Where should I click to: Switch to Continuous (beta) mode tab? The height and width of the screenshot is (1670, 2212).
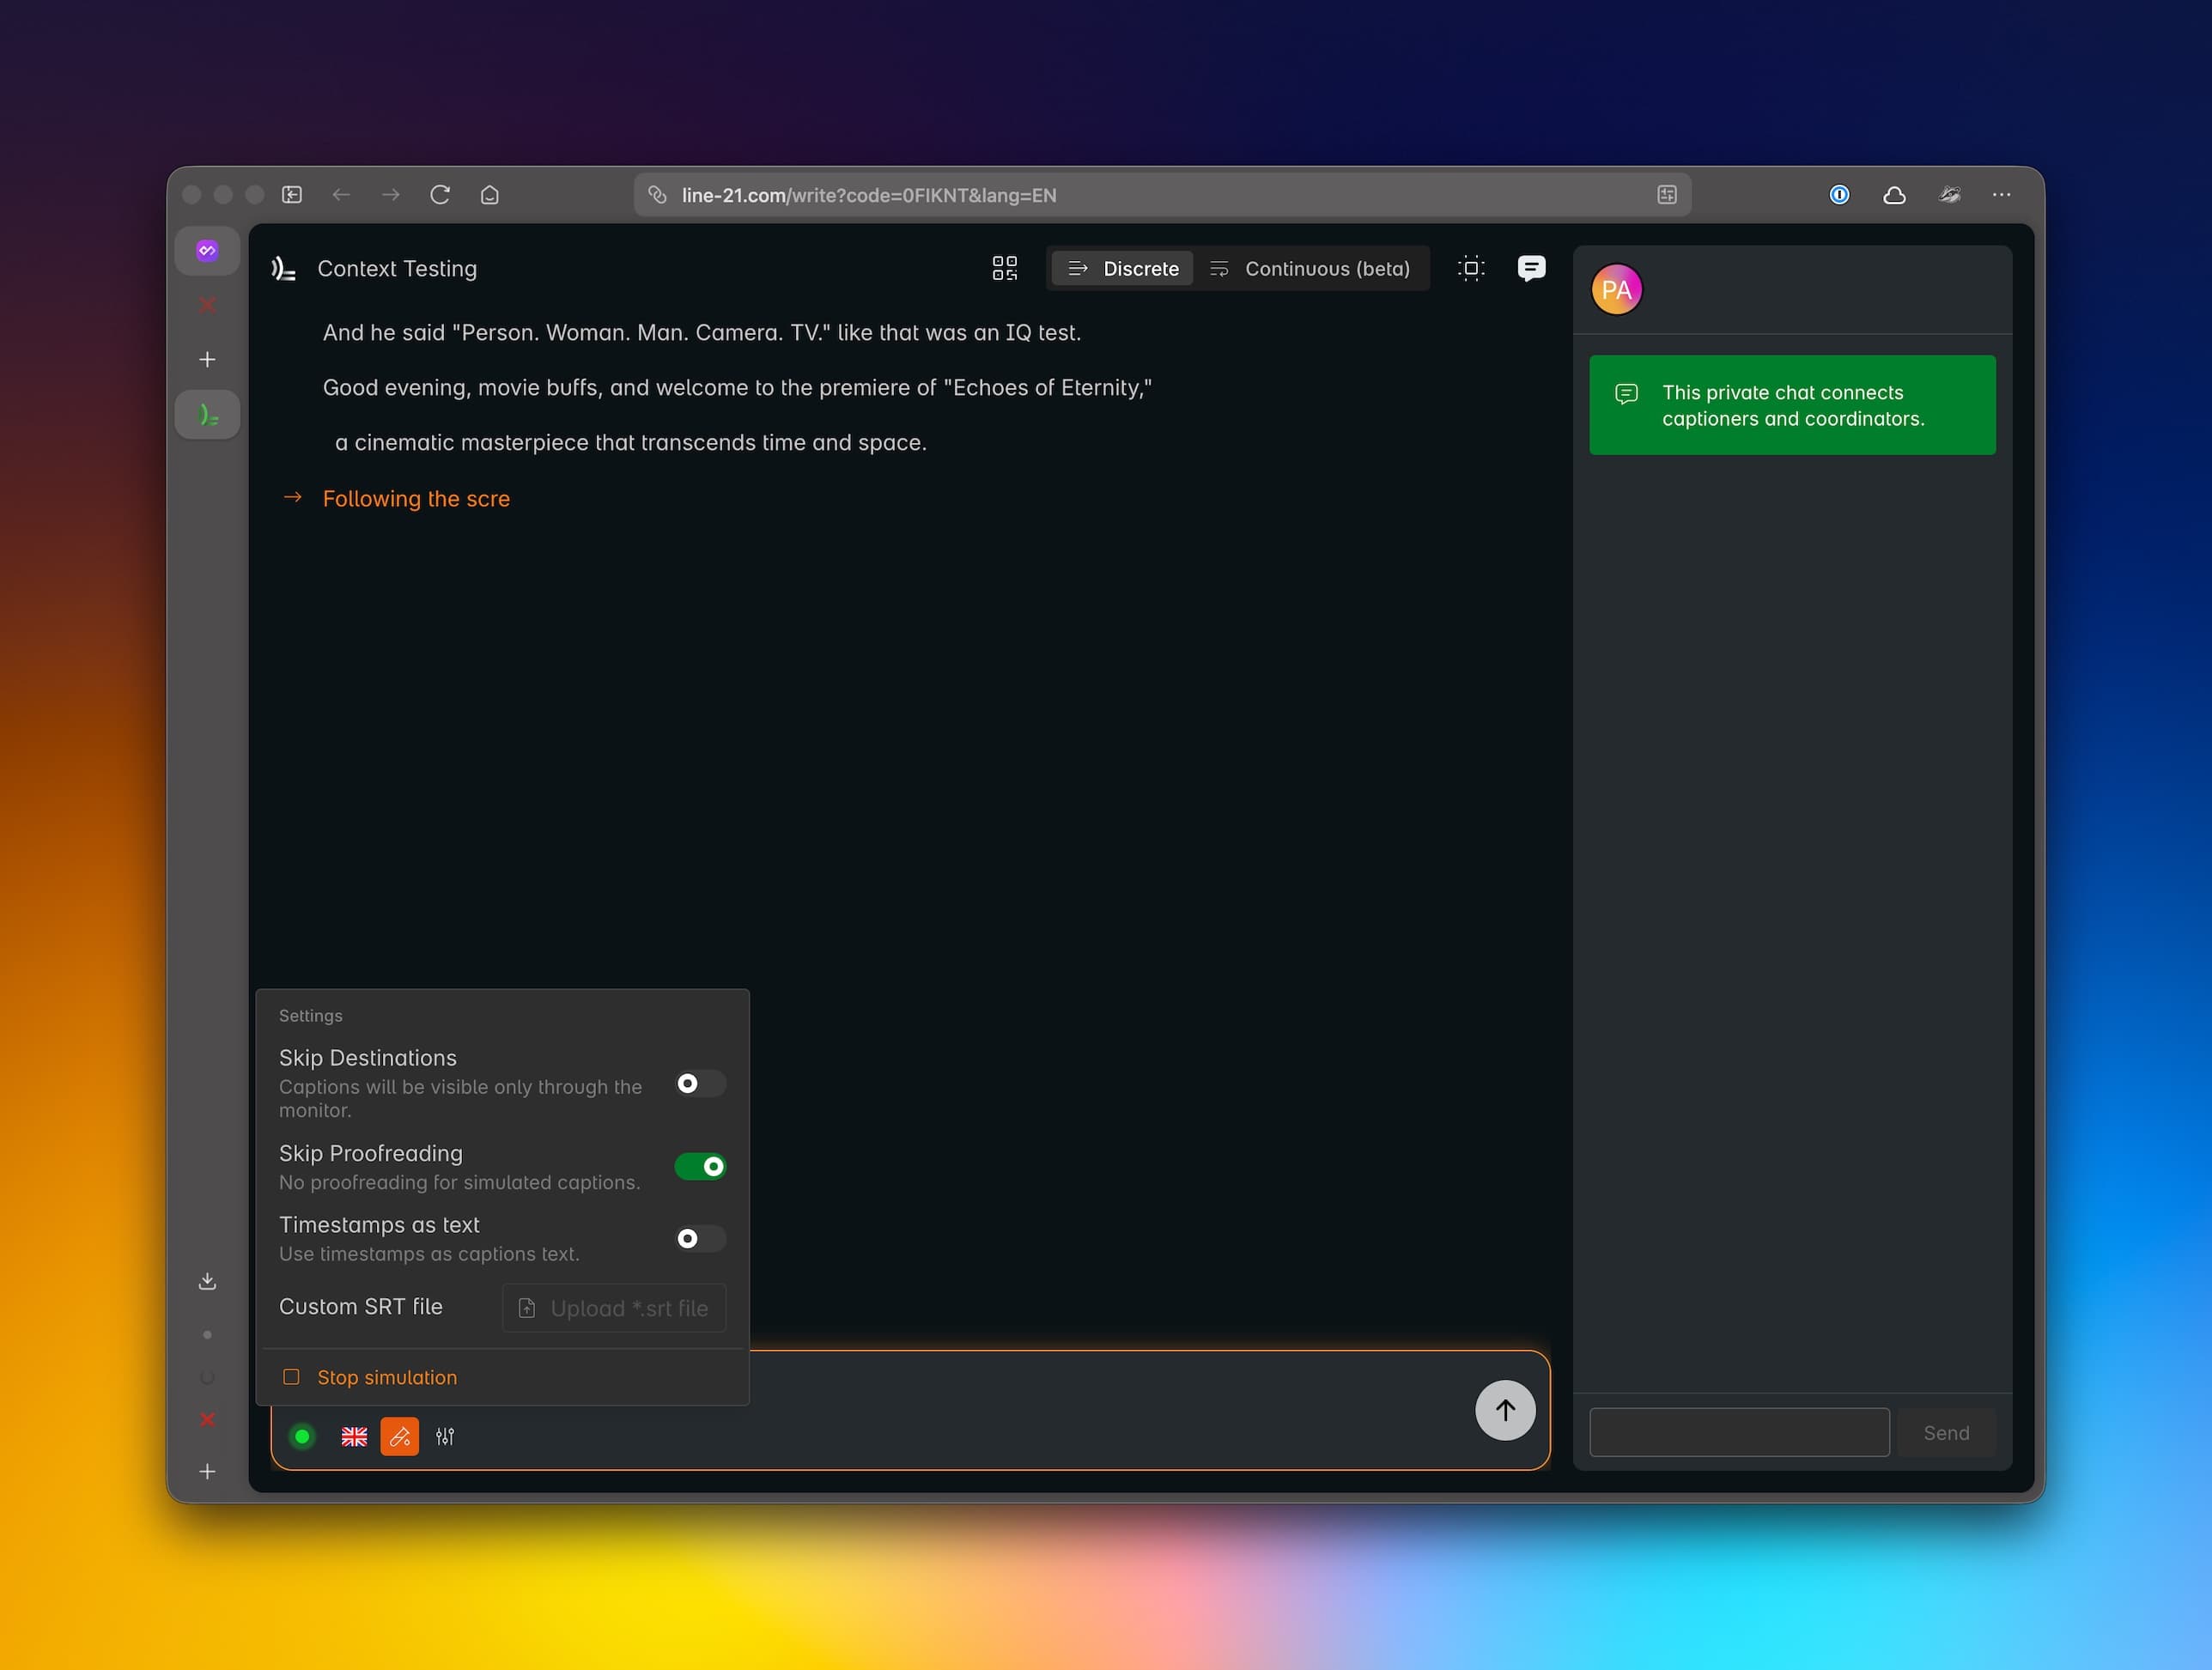click(1310, 269)
